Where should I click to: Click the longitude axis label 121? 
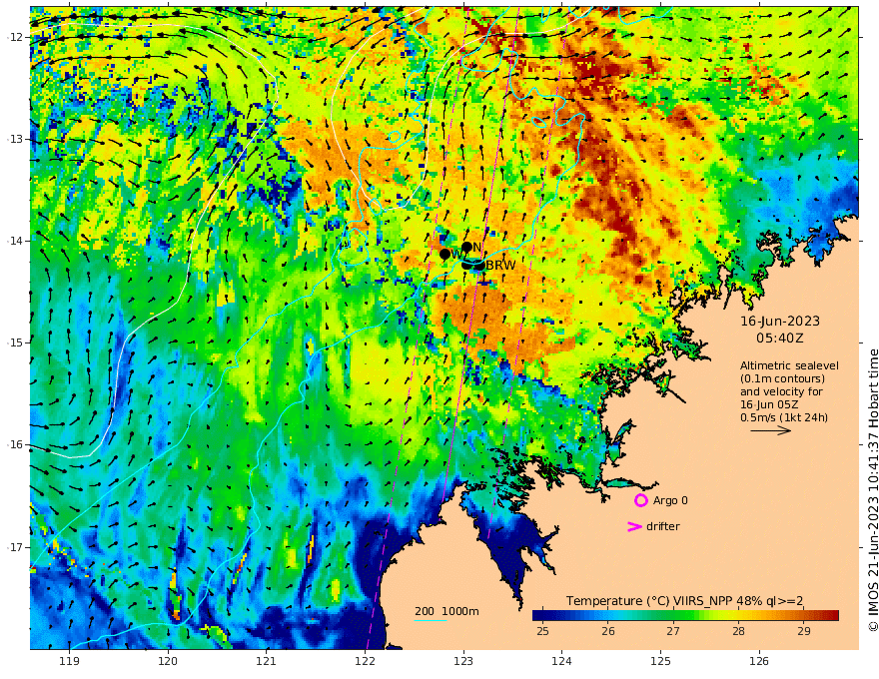267,662
